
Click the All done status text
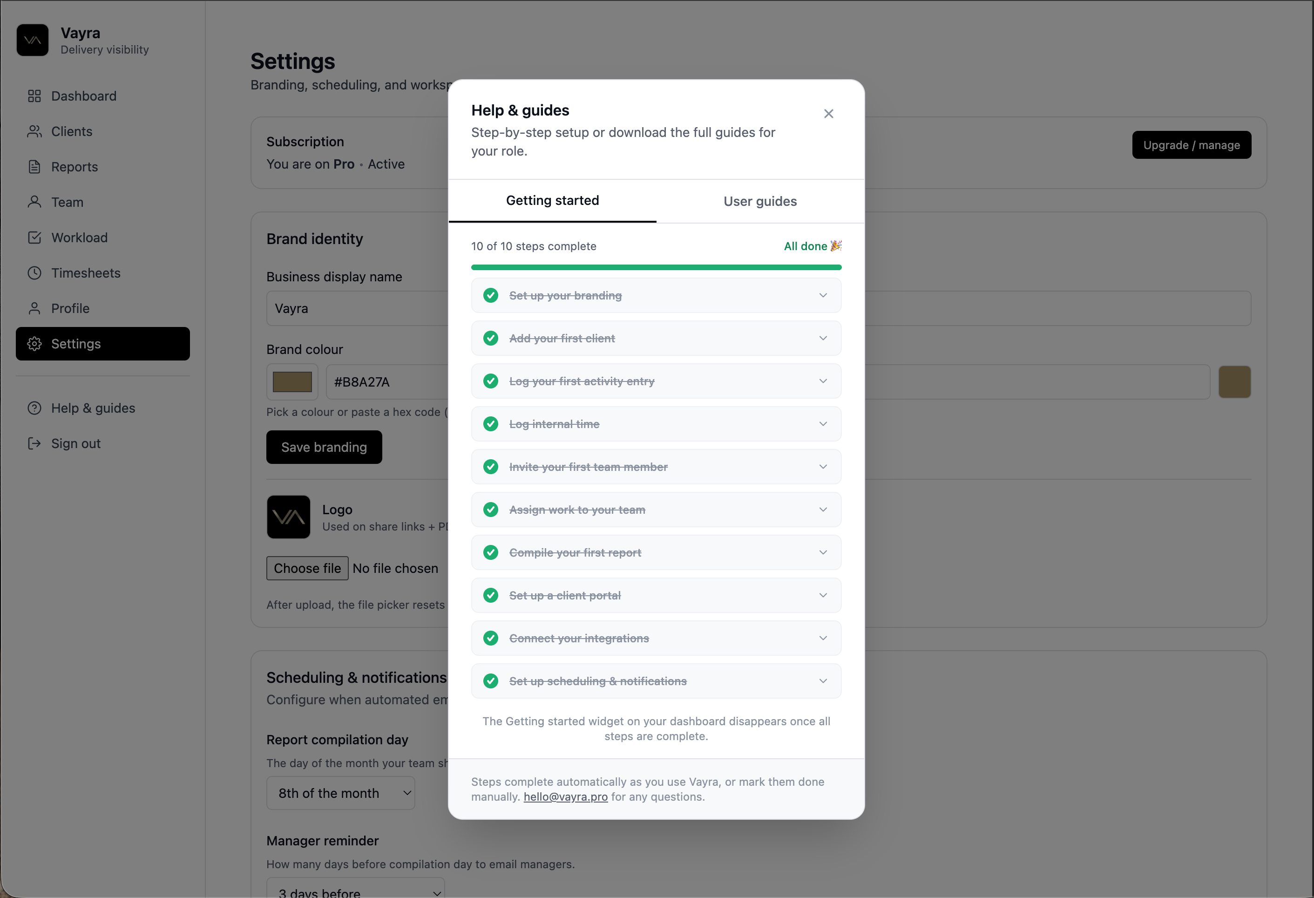[813, 246]
